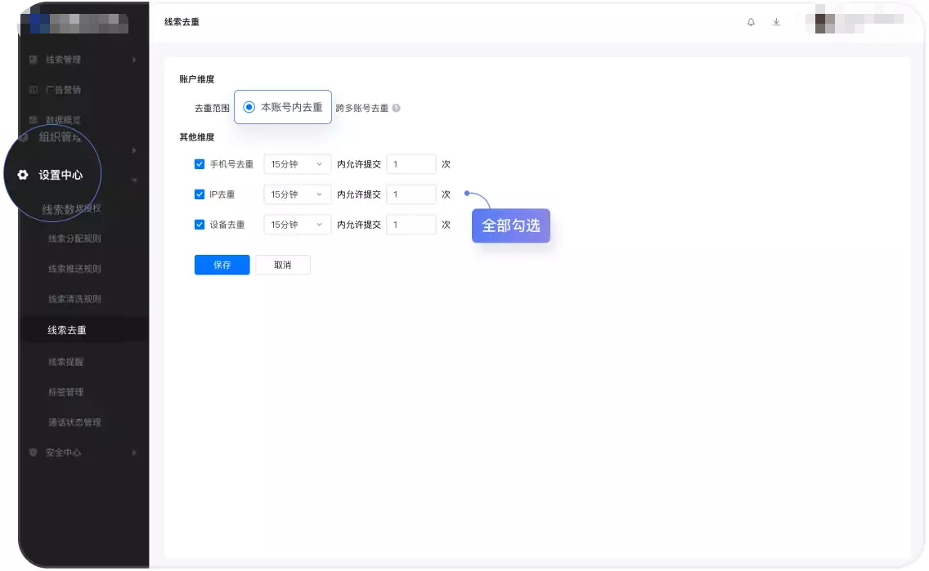Click the shield icon beside 安全中心
Viewport: 929px width, 571px height.
click(34, 453)
